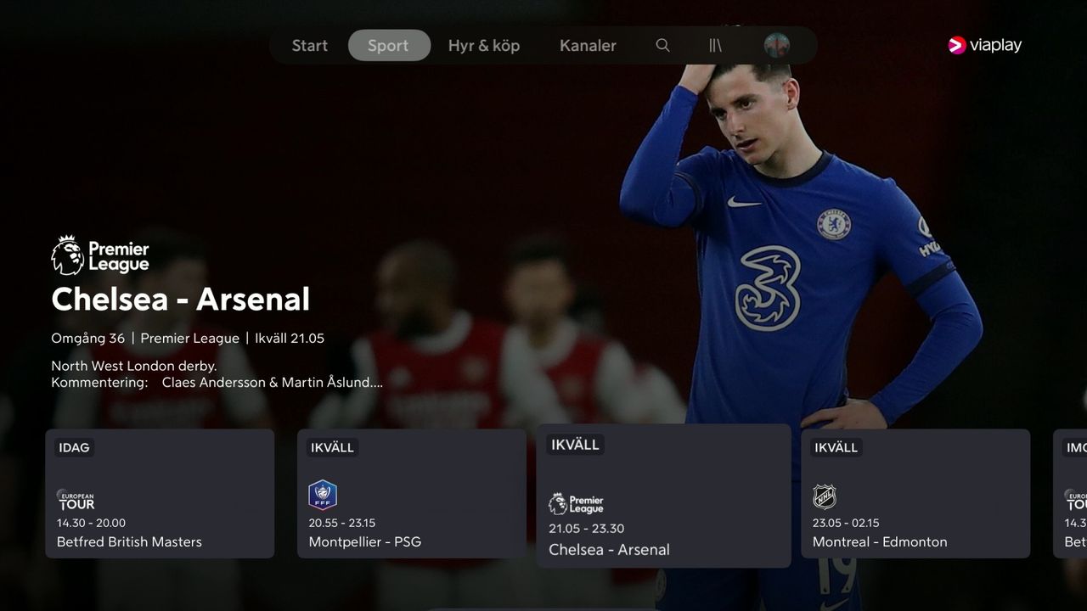Switch to the Kanaler tab
This screenshot has width=1087, height=611.
coord(588,46)
